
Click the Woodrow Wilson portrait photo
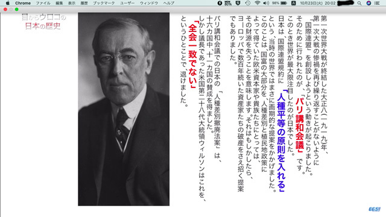pos(124,109)
